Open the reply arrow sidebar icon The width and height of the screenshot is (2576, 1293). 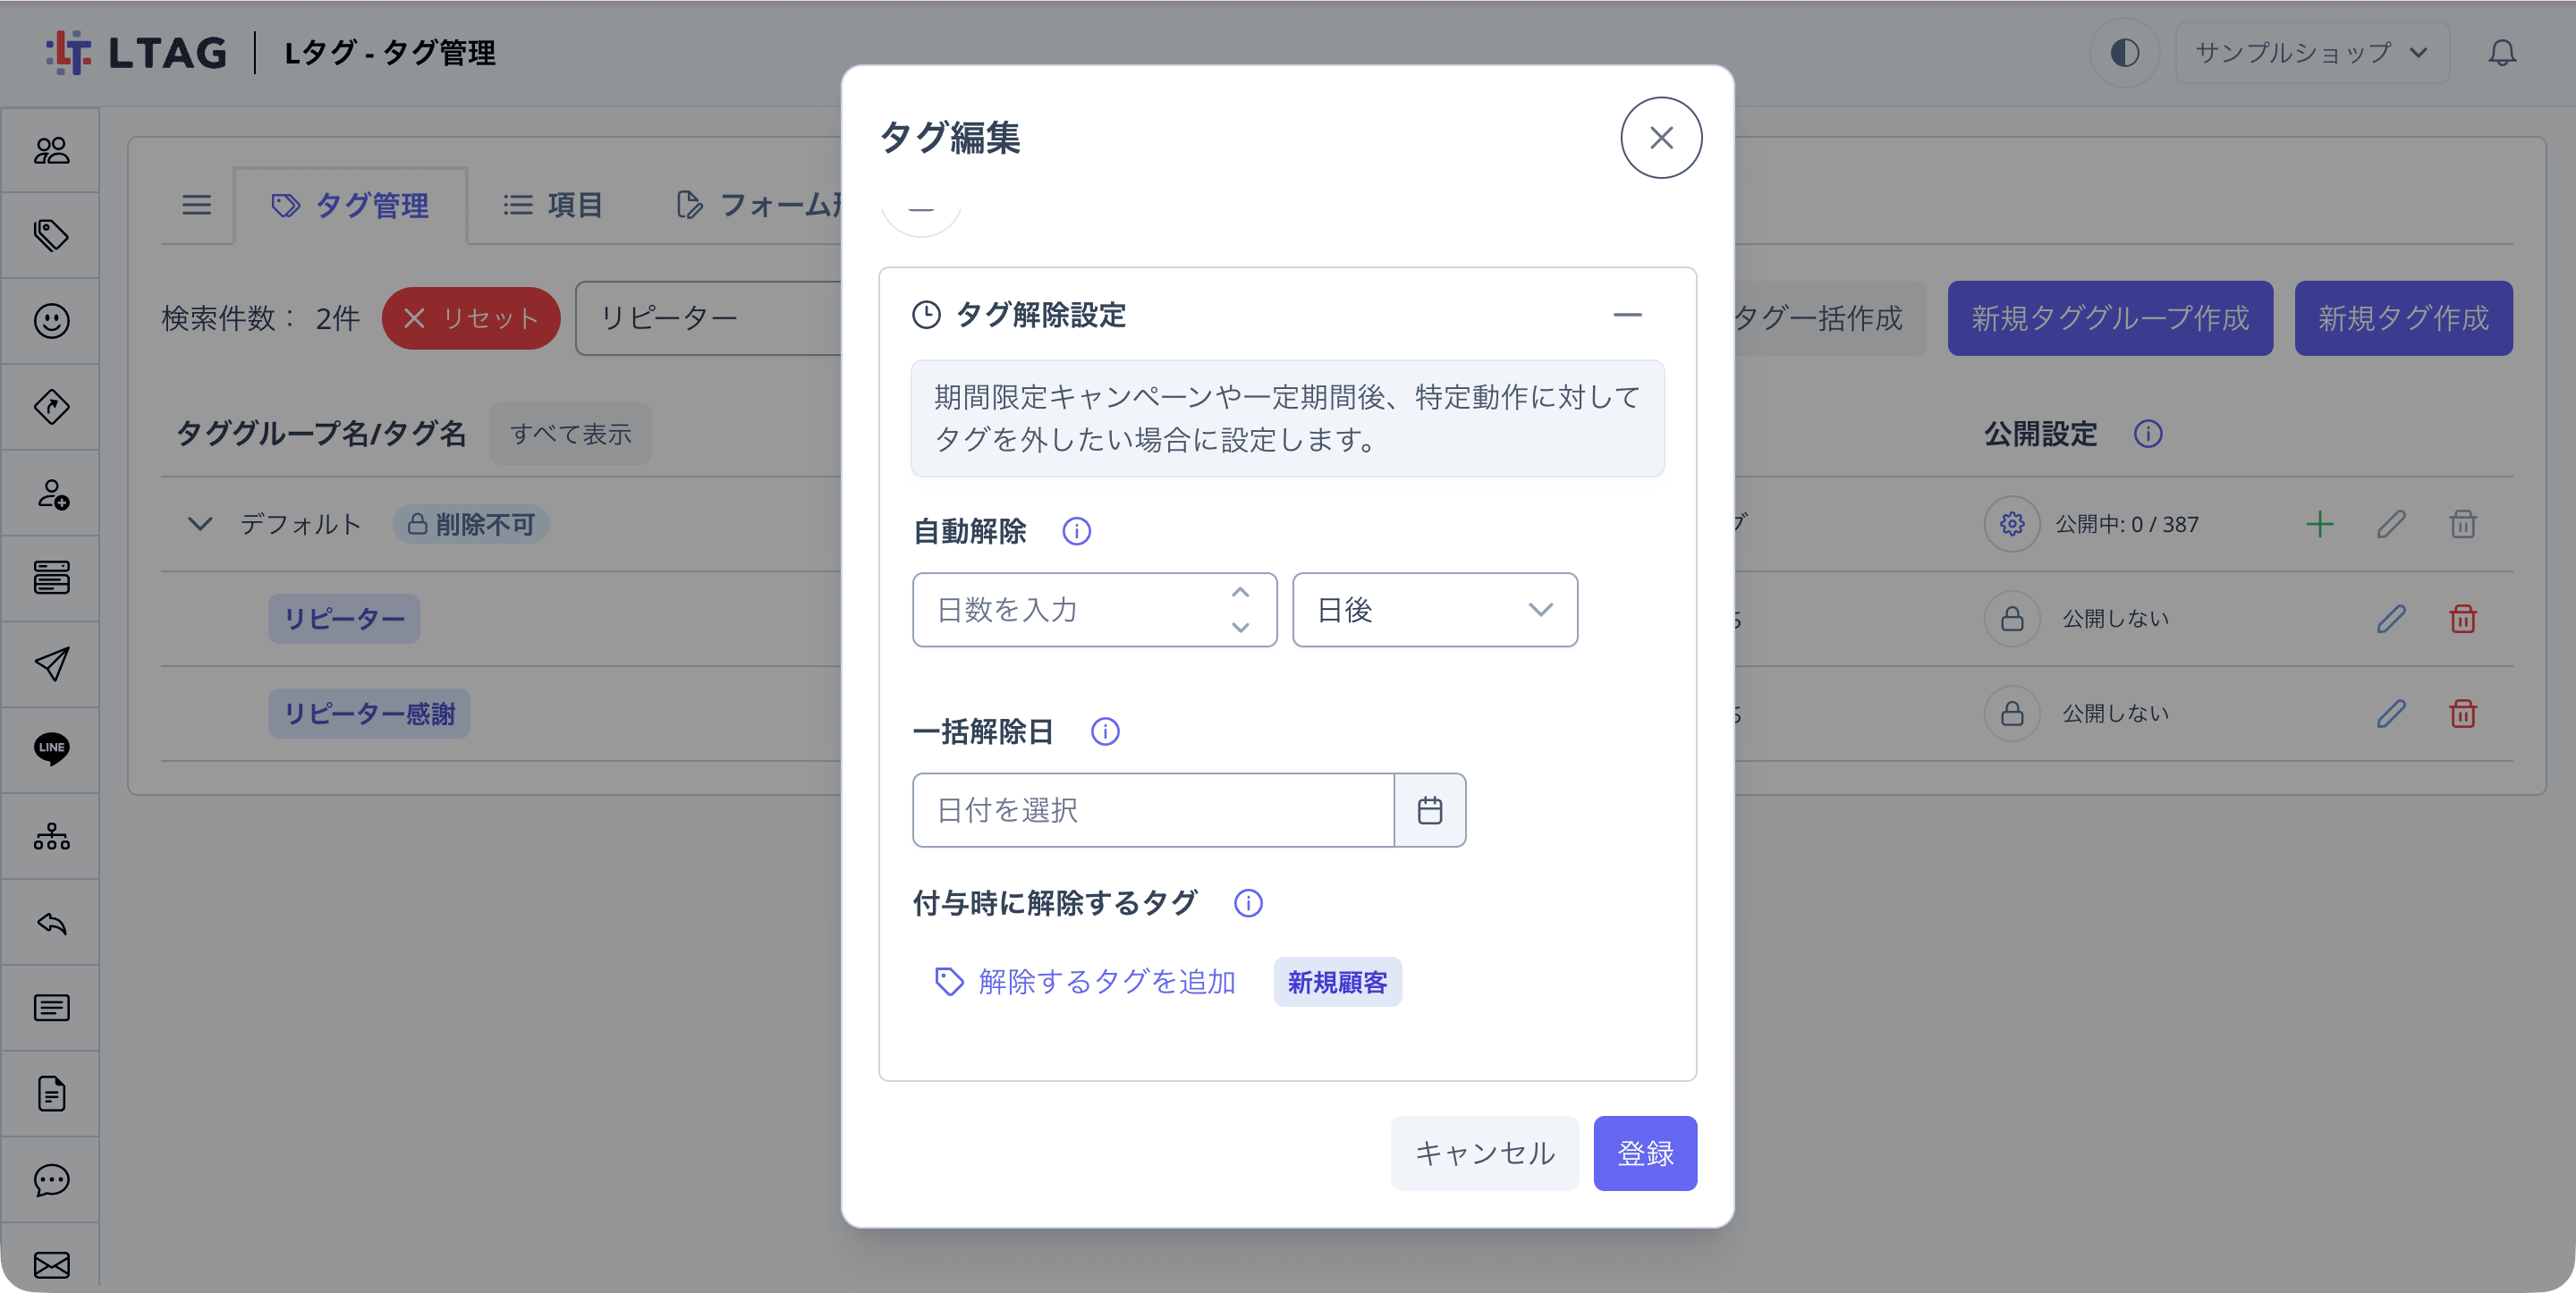point(51,922)
